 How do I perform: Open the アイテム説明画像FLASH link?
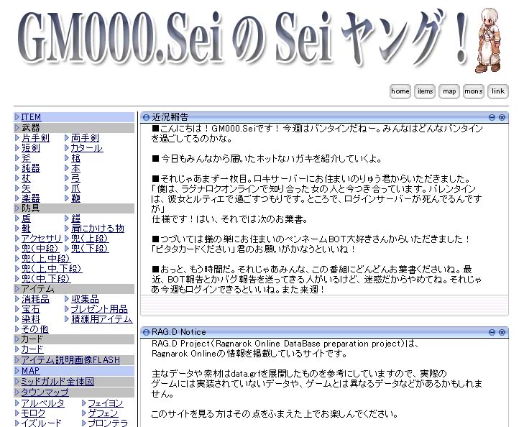tap(70, 360)
